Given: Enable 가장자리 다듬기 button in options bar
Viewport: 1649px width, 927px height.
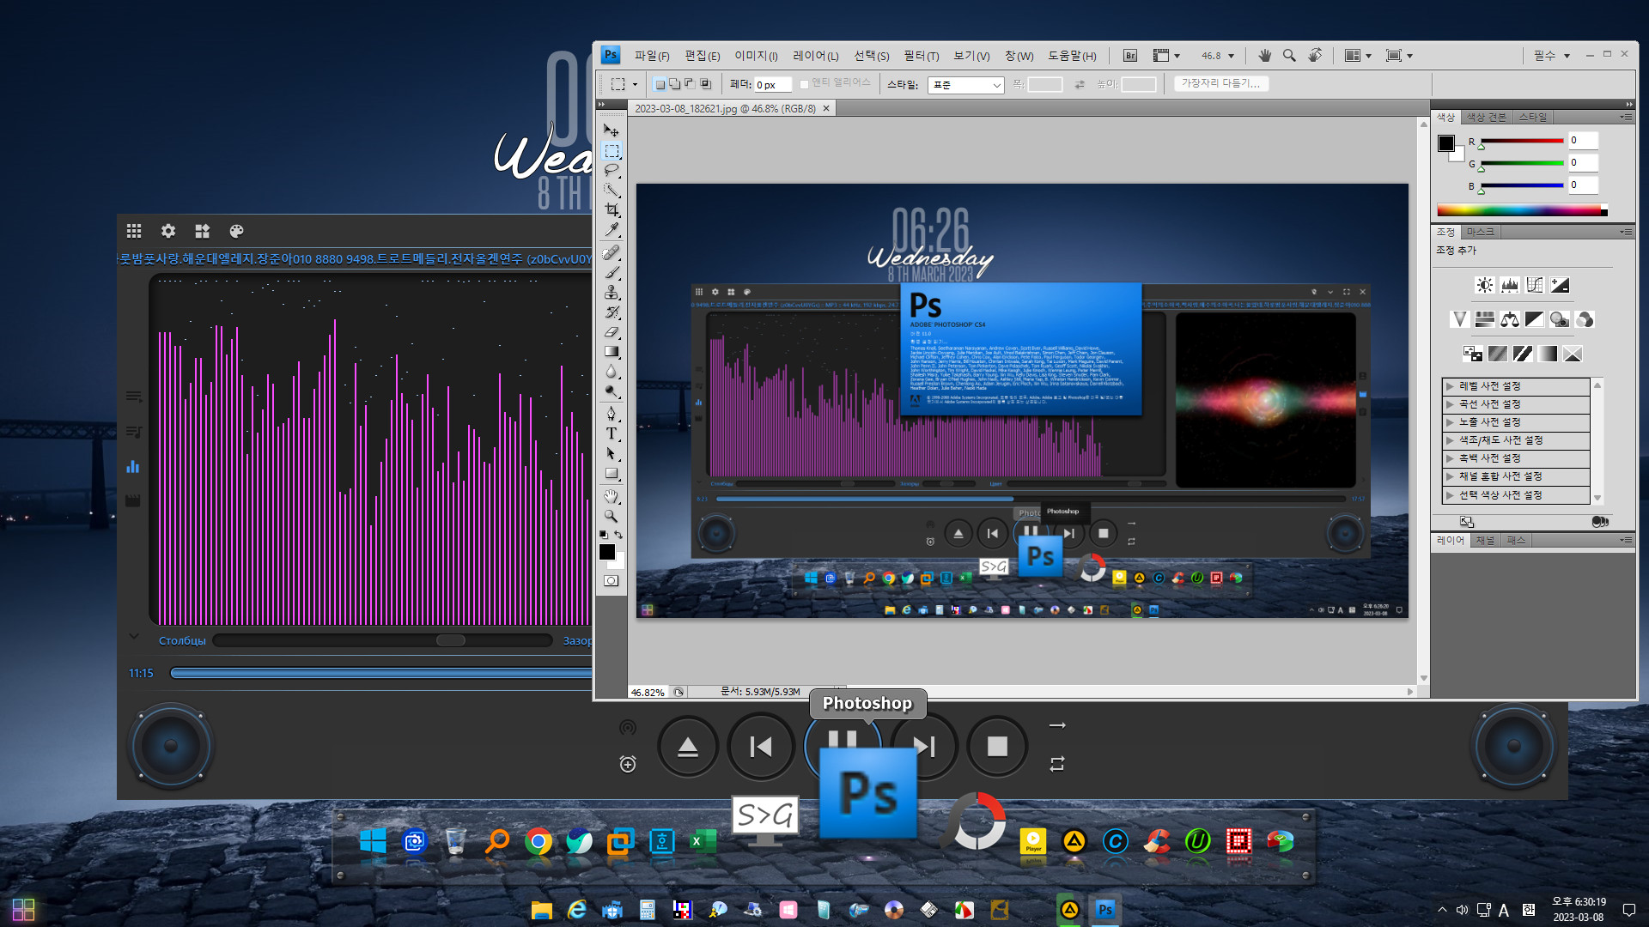Looking at the screenshot, I should coord(1223,82).
